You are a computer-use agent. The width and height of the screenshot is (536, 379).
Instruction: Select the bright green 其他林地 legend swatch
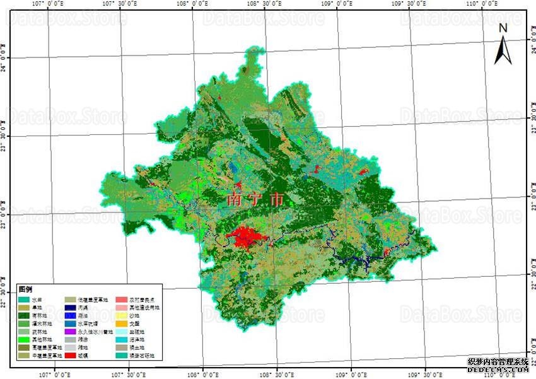tap(25, 339)
